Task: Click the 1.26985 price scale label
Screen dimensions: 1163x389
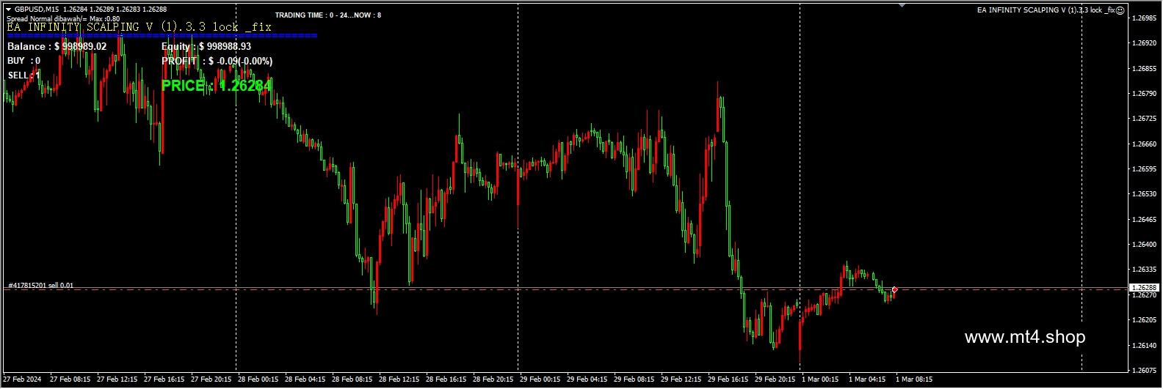Action: coord(1145,18)
